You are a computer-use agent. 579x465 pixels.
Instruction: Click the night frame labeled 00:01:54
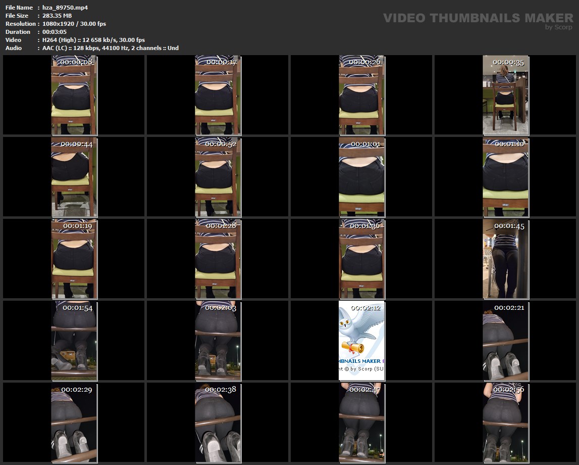[74, 341]
